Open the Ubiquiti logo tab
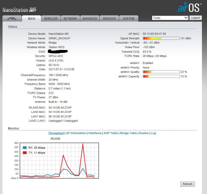This screenshot has height=194, width=207. coord(12,19)
